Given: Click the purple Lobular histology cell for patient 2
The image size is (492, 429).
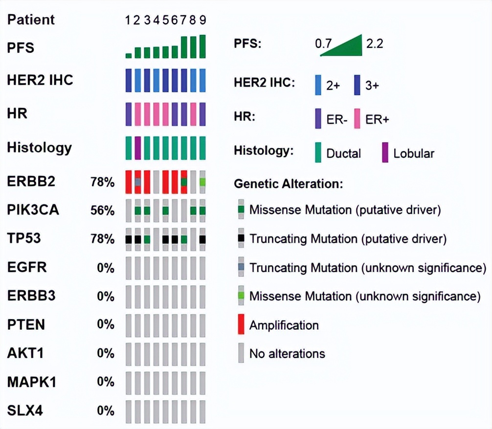Looking at the screenshot, I should pos(137,148).
